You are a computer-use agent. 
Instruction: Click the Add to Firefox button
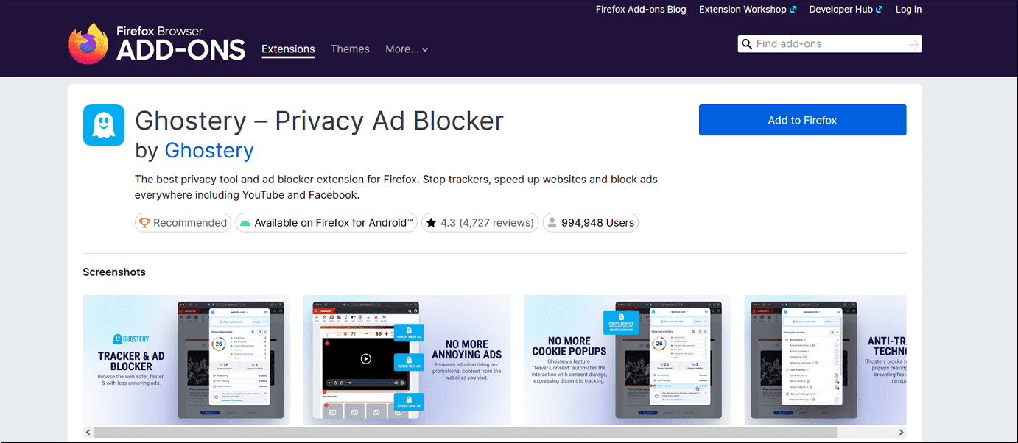[x=802, y=119]
